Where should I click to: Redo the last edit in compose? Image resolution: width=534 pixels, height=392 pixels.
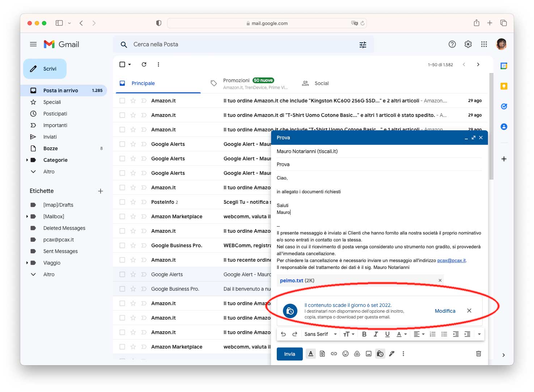tap(295, 334)
